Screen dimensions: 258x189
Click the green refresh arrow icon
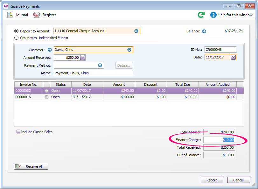click(201, 15)
